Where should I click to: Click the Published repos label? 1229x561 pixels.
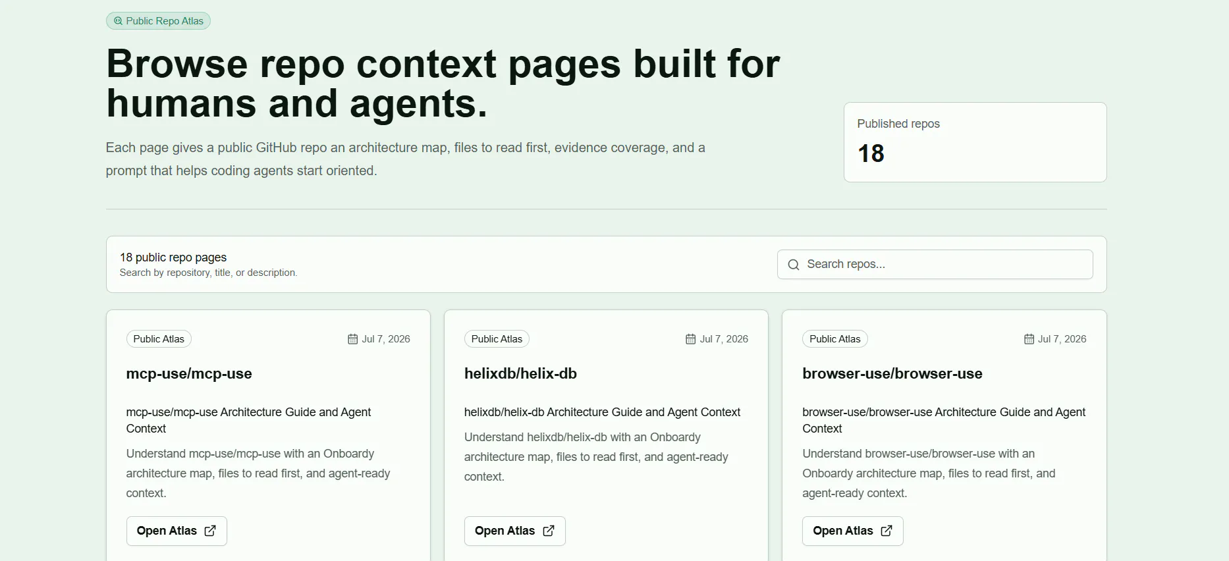[x=898, y=124]
